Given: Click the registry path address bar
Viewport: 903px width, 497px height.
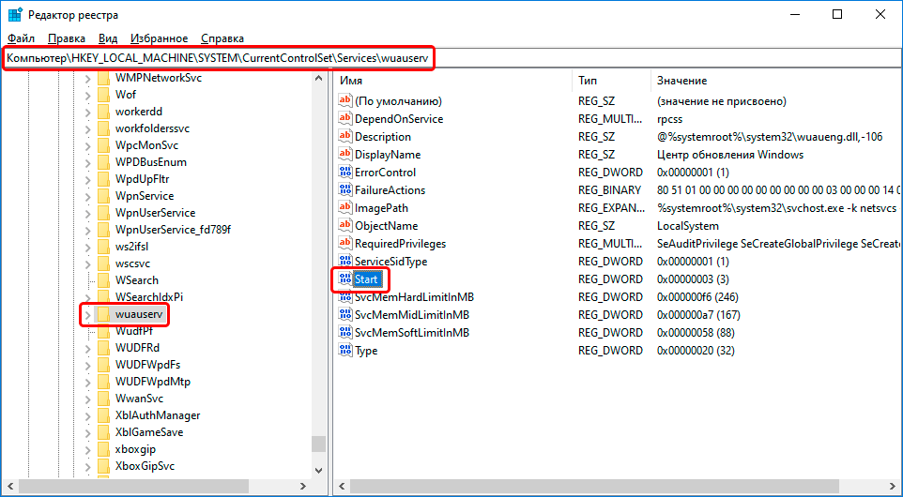Looking at the screenshot, I should (451, 58).
